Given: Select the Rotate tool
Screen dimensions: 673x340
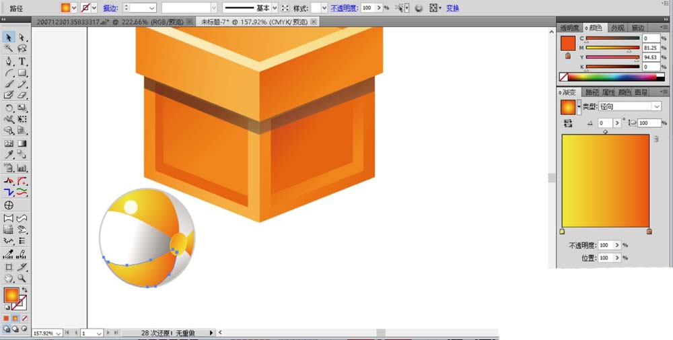Looking at the screenshot, I should tap(9, 108).
